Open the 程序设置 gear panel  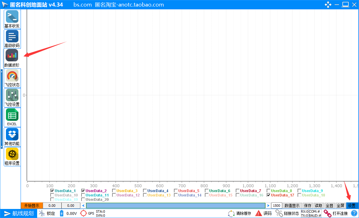point(12,157)
